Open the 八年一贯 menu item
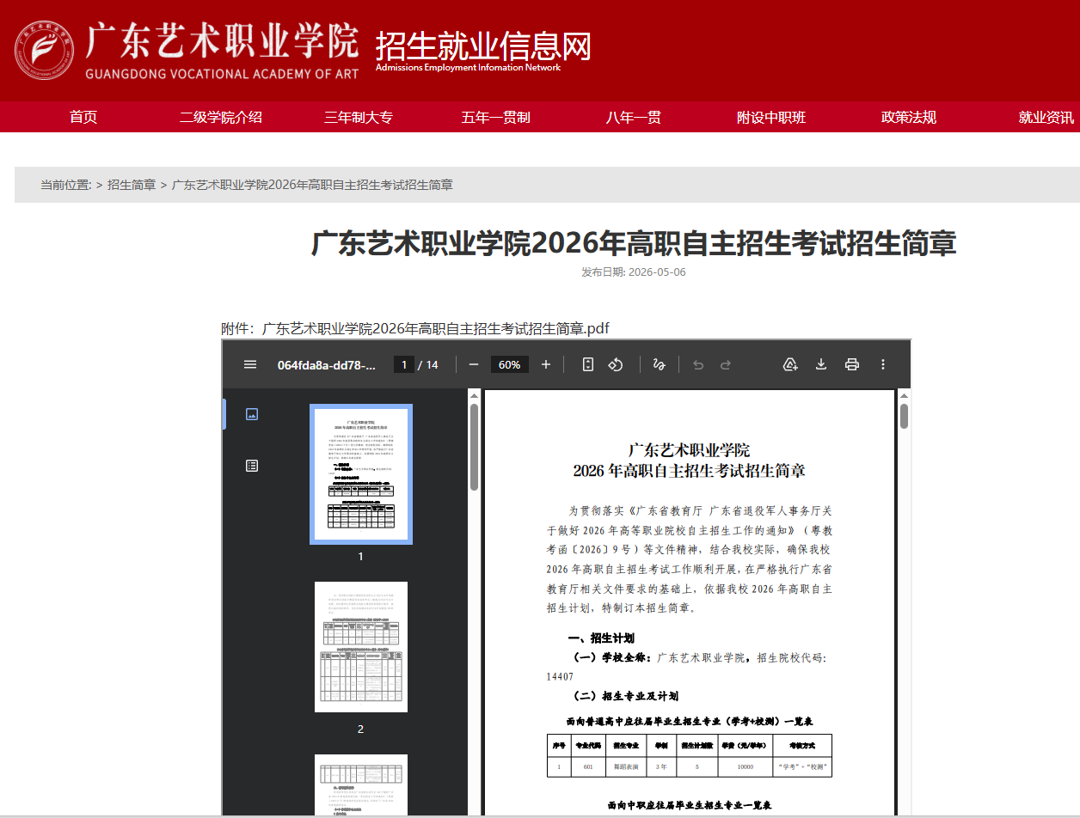Viewport: 1080px width, 818px height. [634, 118]
